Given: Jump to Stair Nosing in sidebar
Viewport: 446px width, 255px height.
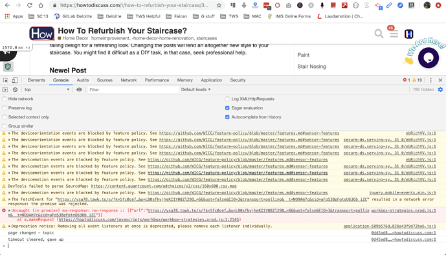Looking at the screenshot, I should (311, 67).
